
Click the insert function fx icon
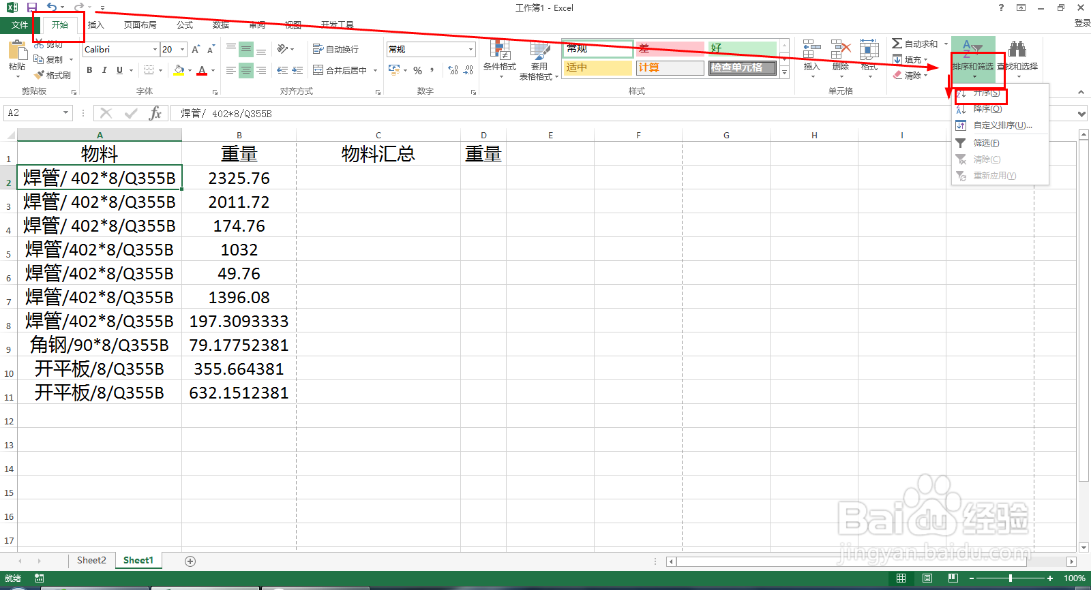pyautogui.click(x=155, y=113)
